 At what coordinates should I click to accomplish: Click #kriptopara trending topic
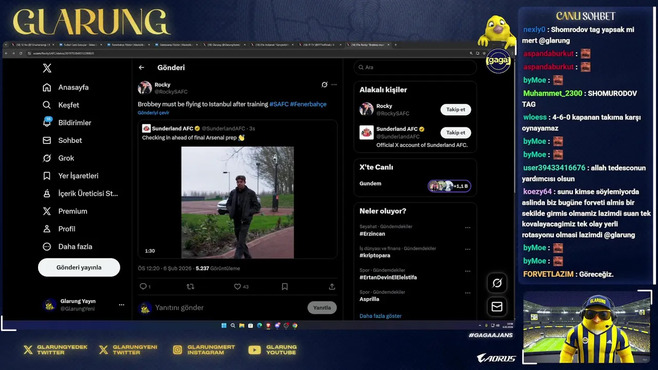(375, 255)
